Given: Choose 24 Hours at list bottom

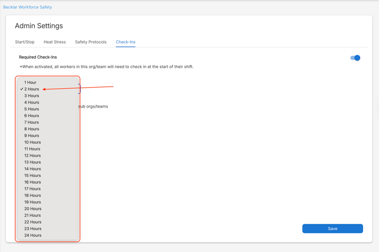Looking at the screenshot, I should coord(47,235).
